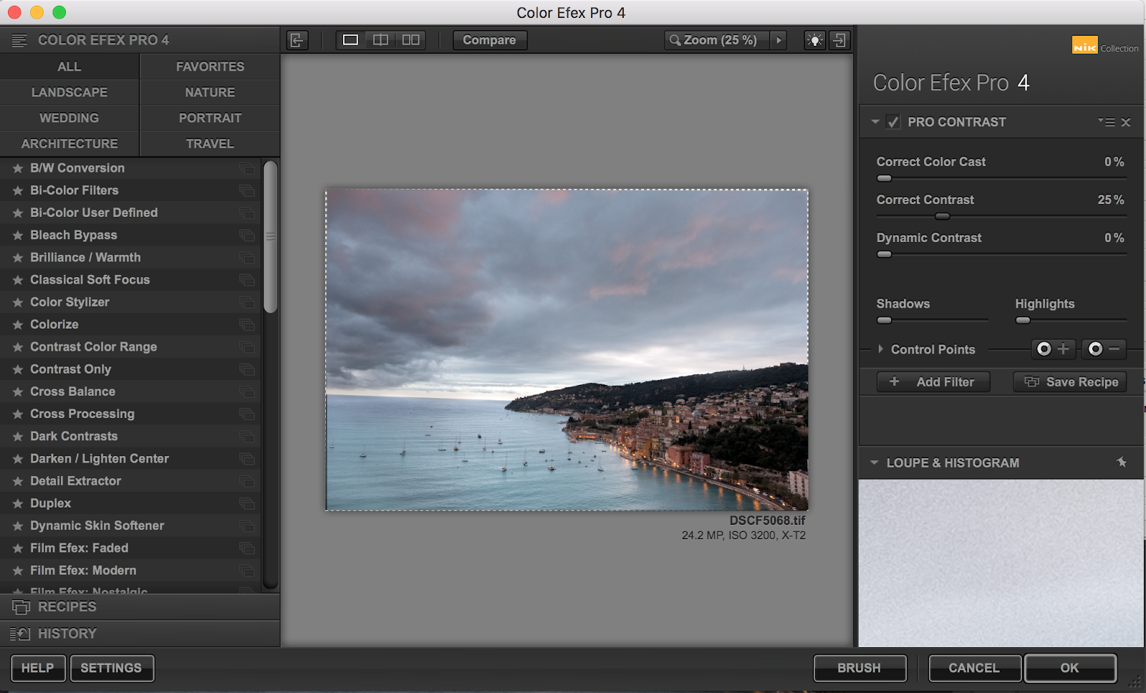Toggle favorite star for Colorize
The height and width of the screenshot is (693, 1146).
(x=18, y=325)
